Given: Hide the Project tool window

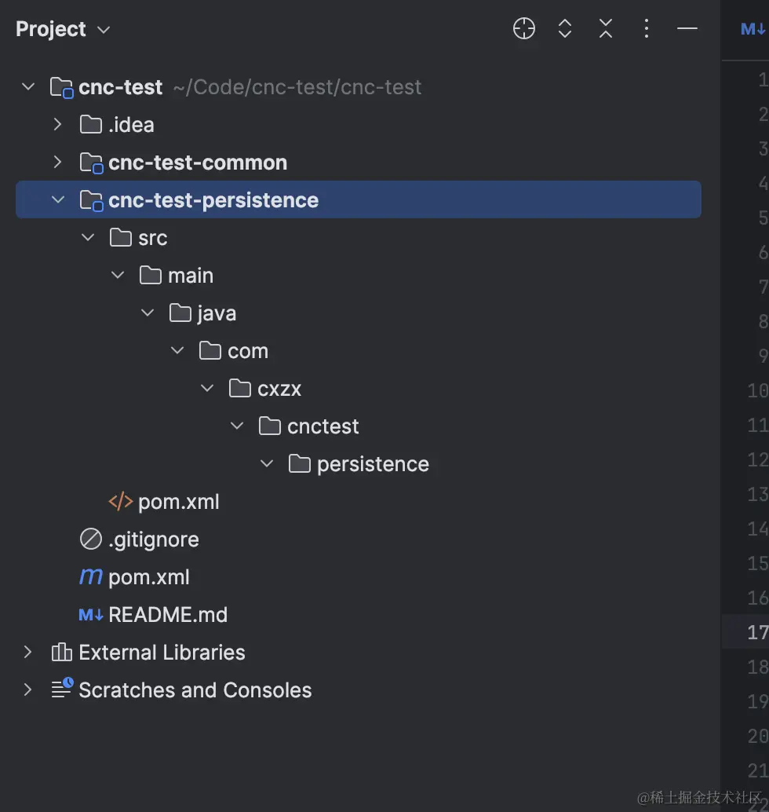Looking at the screenshot, I should [687, 29].
